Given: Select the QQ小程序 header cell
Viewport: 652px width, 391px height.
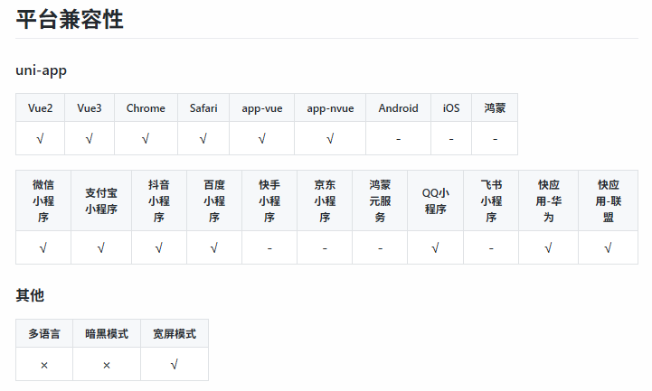Looking at the screenshot, I should pyautogui.click(x=435, y=200).
